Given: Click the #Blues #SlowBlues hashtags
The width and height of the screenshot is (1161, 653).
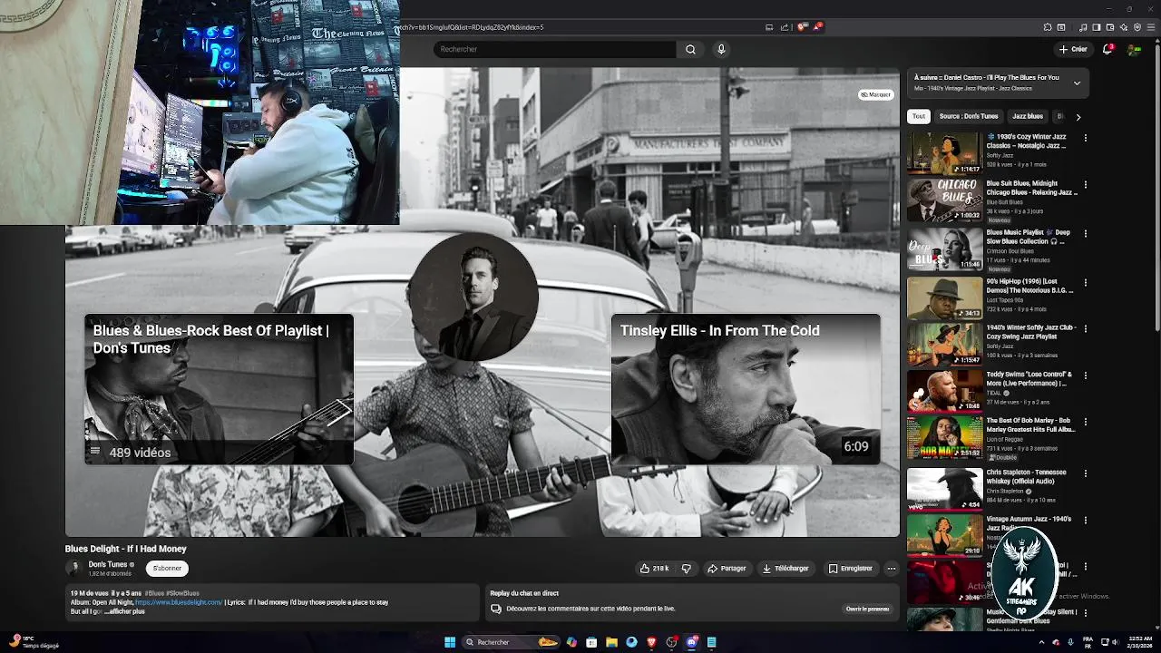Looking at the screenshot, I should pos(171,593).
